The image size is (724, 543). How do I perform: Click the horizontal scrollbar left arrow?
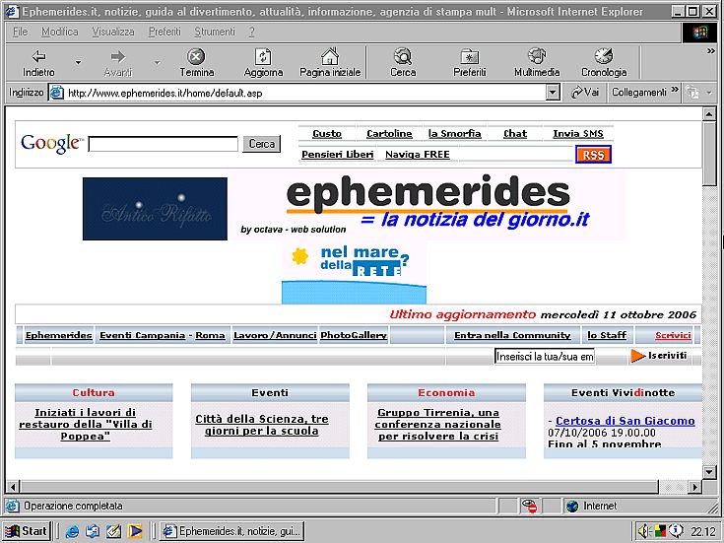pyautogui.click(x=13, y=487)
